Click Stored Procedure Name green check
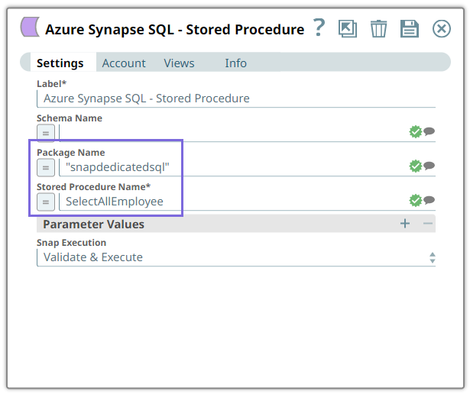The width and height of the screenshot is (470, 394). 416,201
